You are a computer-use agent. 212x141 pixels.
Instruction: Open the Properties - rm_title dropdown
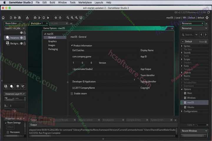[x=24, y=118]
